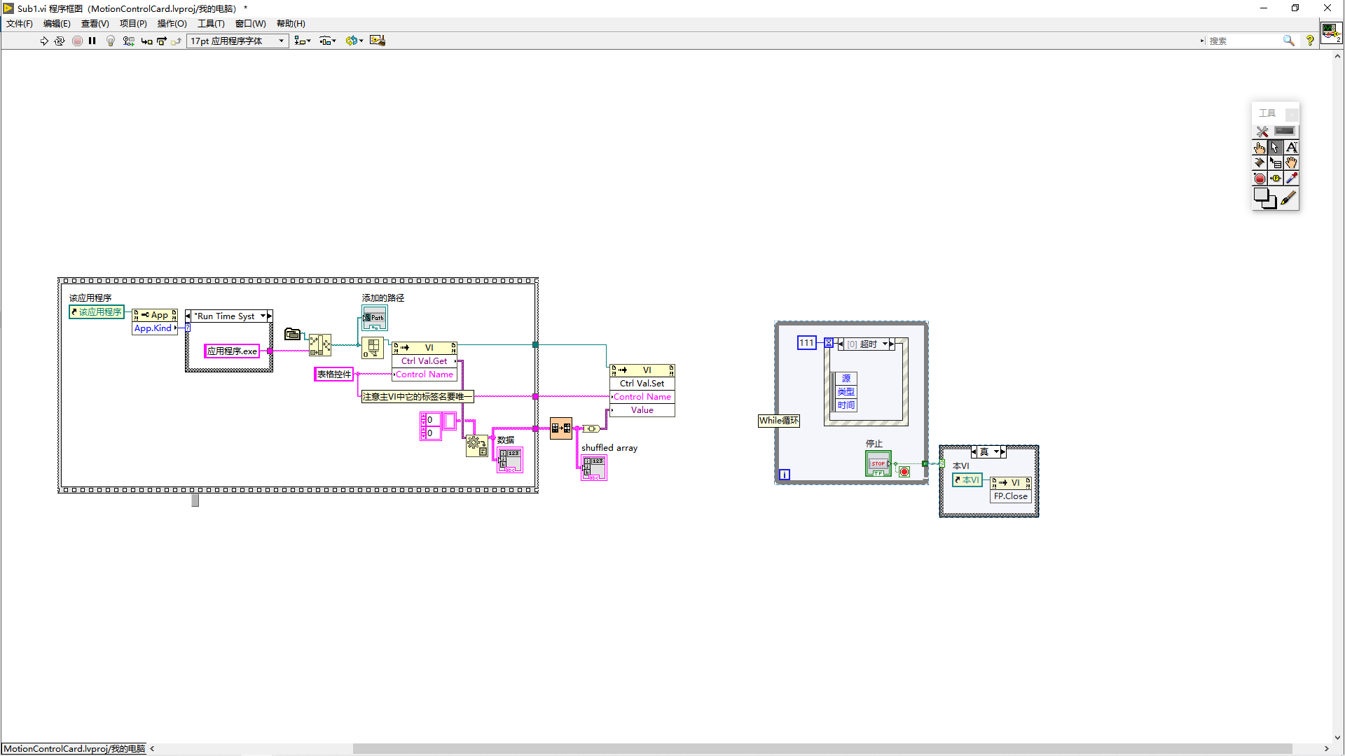Click the foreground/background color swatch
Image resolution: width=1345 pixels, height=756 pixels.
tap(1264, 199)
